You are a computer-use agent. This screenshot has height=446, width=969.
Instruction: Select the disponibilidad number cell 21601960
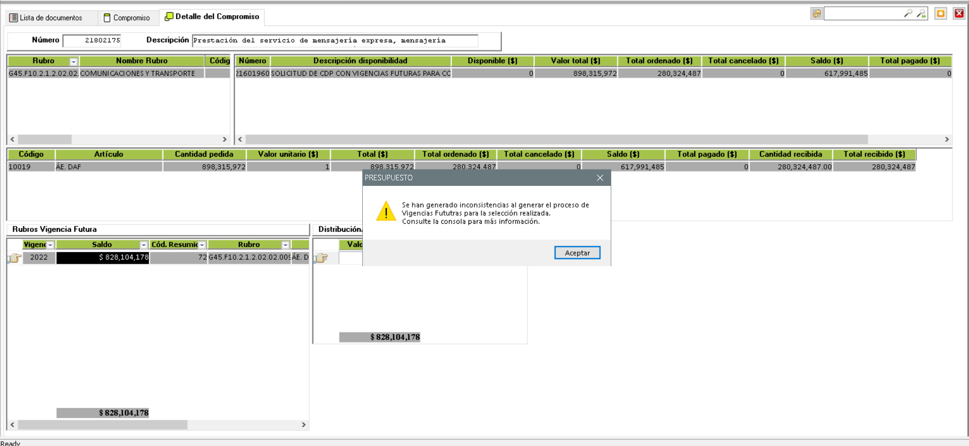[x=252, y=73]
